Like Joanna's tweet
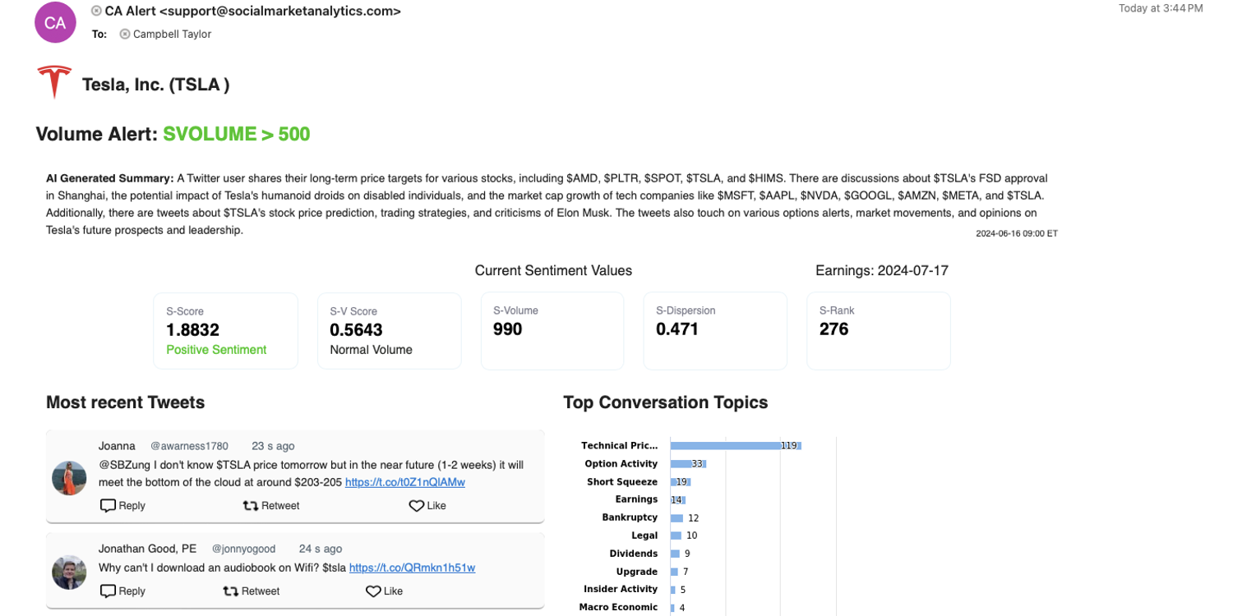This screenshot has height=616, width=1233. point(427,506)
